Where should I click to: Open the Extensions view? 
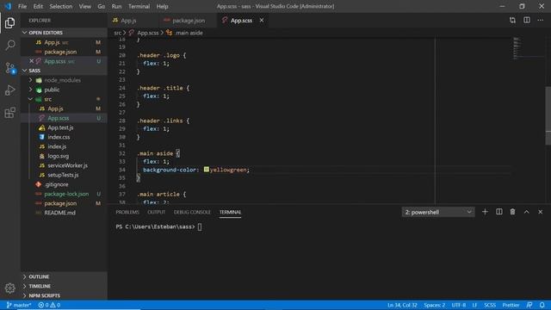tap(9, 113)
